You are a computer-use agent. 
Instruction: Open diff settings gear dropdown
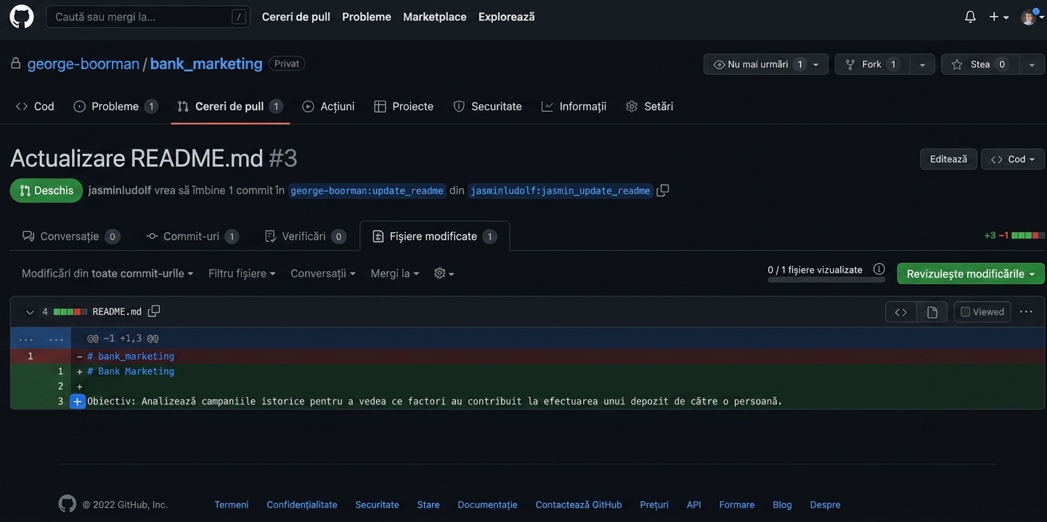pos(444,273)
